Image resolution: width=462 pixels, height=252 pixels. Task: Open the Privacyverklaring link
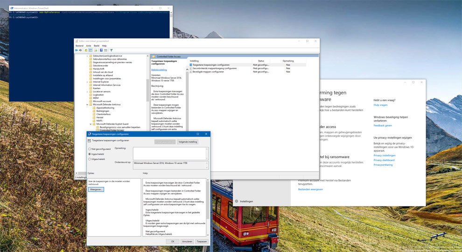point(383,165)
